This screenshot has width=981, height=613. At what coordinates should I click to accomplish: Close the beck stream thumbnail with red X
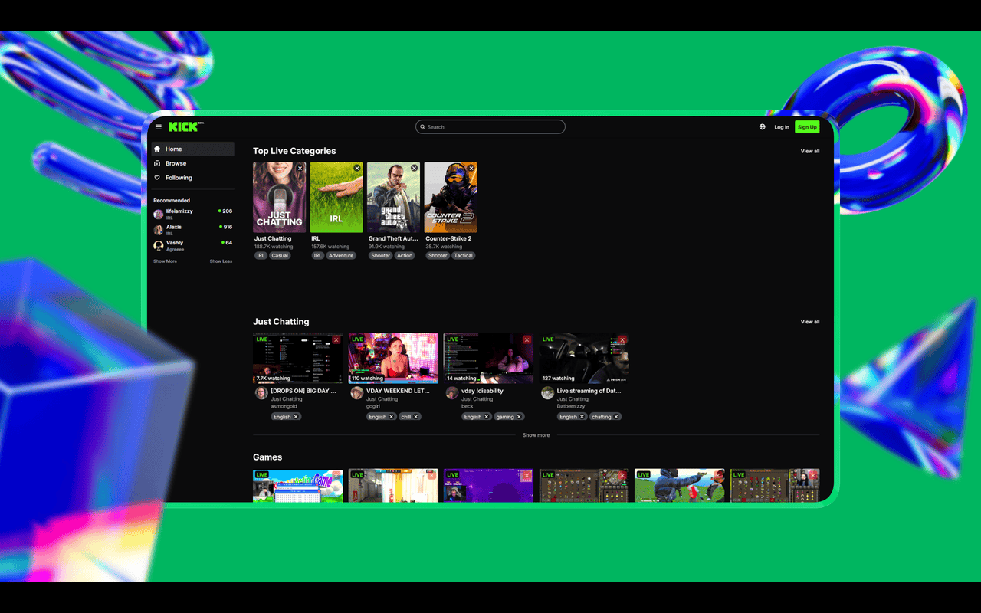(527, 339)
